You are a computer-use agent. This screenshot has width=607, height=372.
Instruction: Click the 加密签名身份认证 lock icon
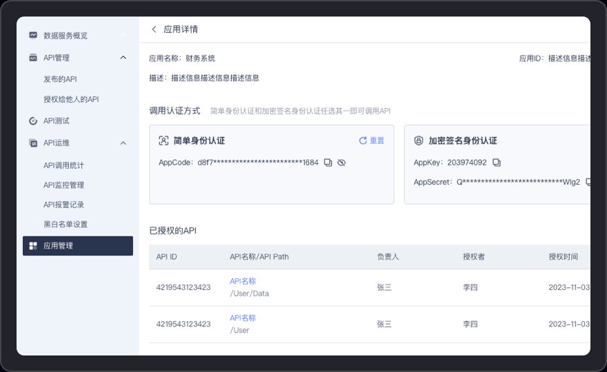pyautogui.click(x=418, y=141)
